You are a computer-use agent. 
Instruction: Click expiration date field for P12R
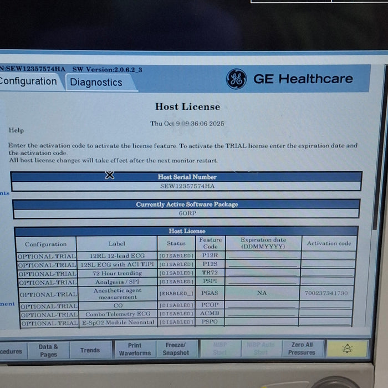[263, 256]
